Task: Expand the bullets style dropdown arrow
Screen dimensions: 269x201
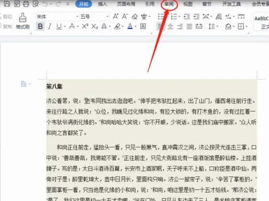Action: (x=166, y=17)
